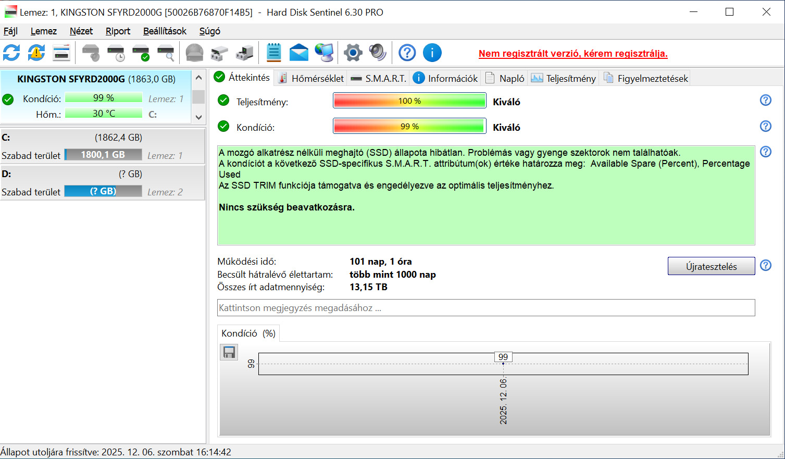Open the blue notepad report icon
This screenshot has height=459, width=785.
tap(273, 53)
